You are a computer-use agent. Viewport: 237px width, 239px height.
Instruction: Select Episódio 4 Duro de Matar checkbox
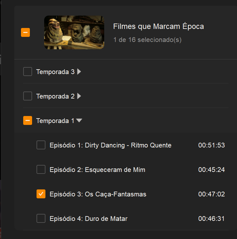[41, 219]
